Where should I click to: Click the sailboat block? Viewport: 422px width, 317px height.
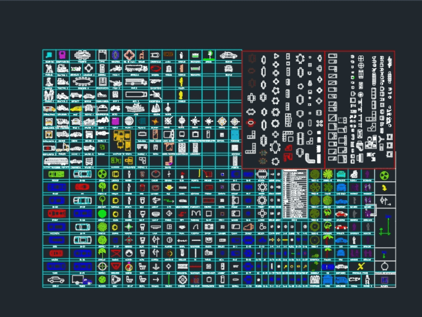click(156, 108)
